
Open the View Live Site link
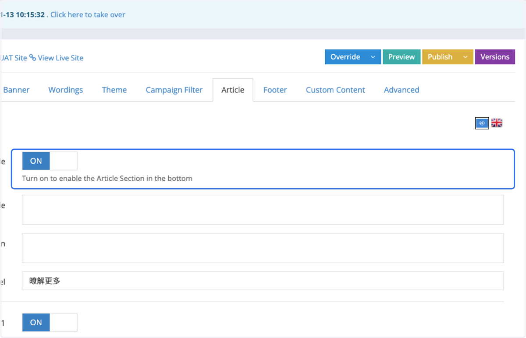click(x=60, y=58)
